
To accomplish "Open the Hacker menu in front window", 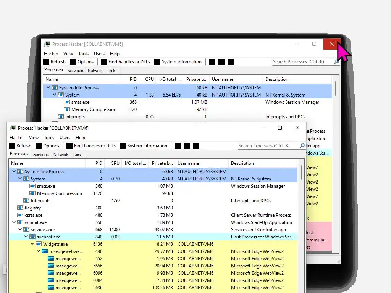I will [x=17, y=137].
